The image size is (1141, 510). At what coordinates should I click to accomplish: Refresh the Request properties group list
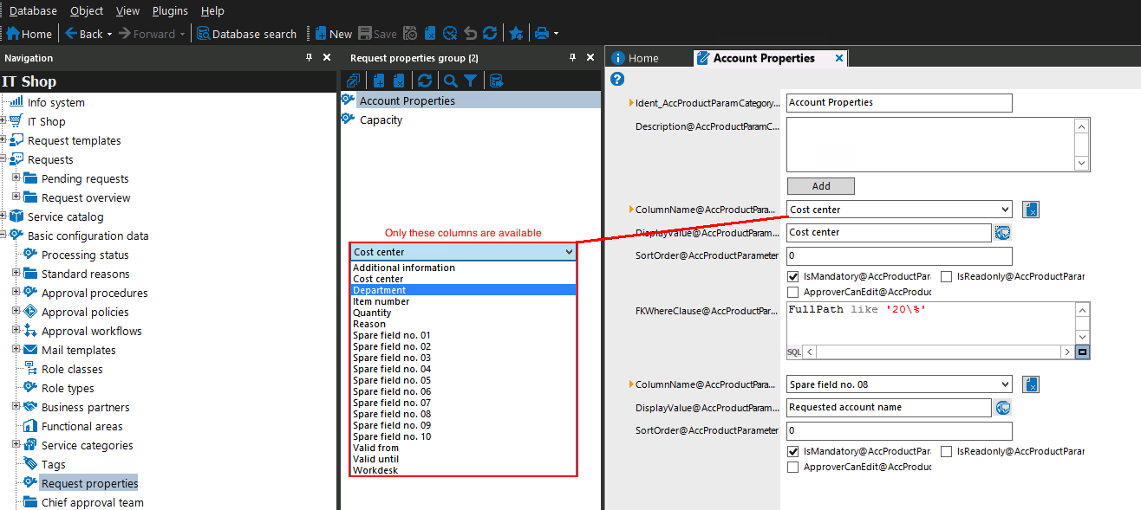pos(425,81)
